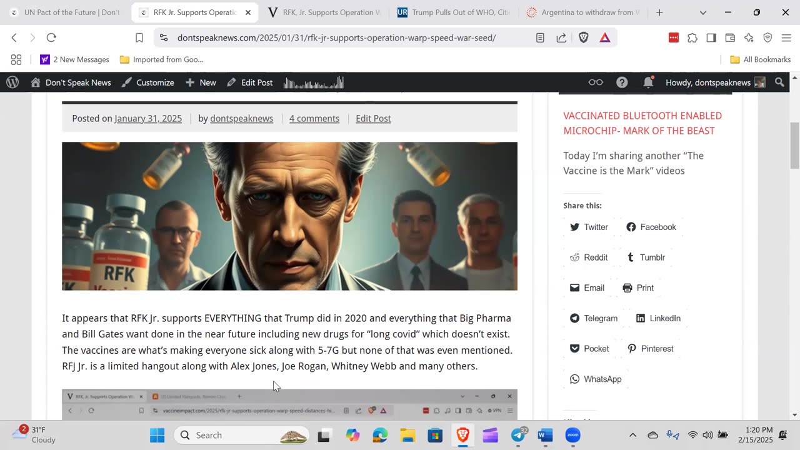Switch to Trump Pulls Out of WHO tab

coord(454,12)
